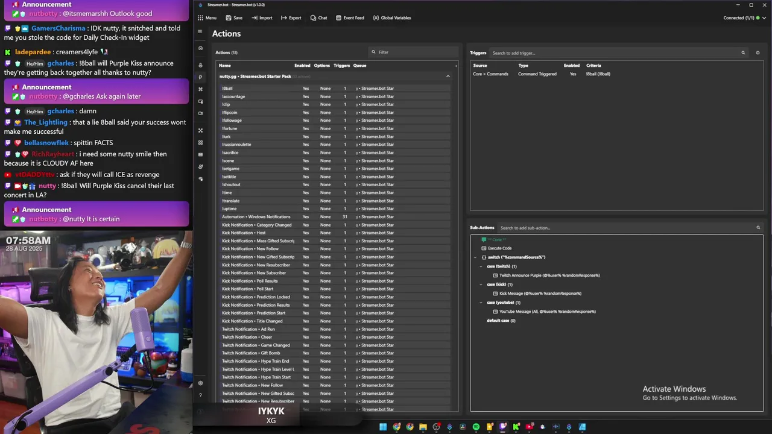This screenshot has height=434, width=772.
Task: Select the !accountage action row
Action: (x=334, y=96)
